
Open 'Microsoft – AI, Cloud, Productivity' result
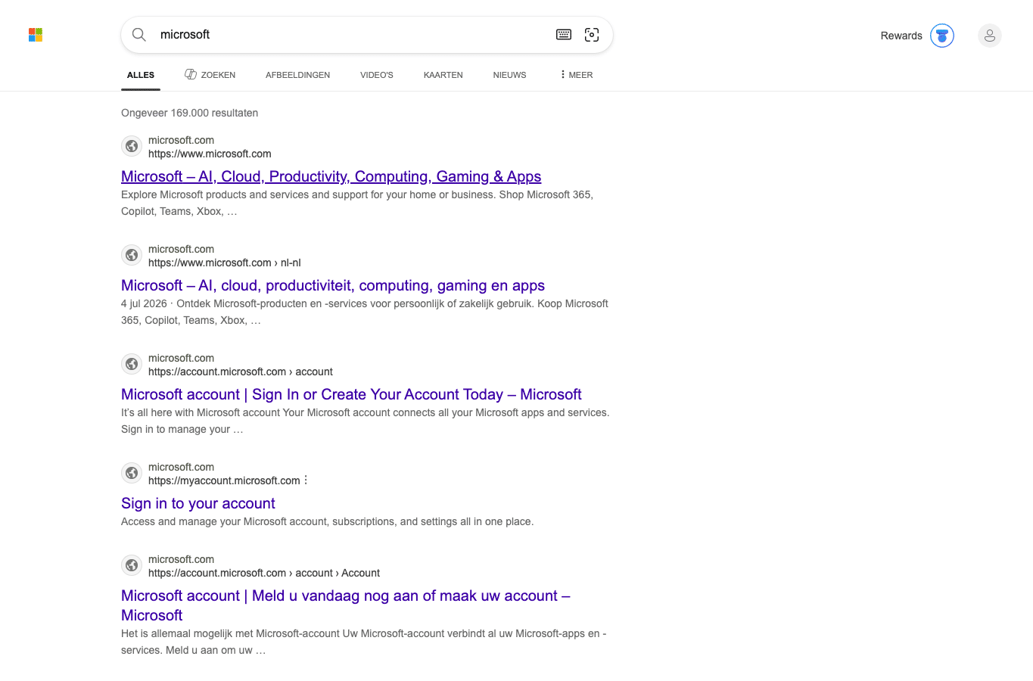[331, 176]
